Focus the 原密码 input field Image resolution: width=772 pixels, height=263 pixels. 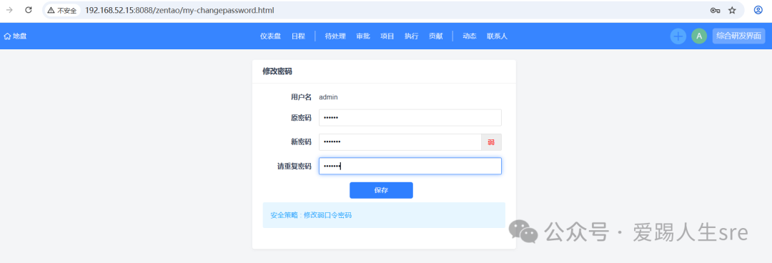click(x=410, y=118)
